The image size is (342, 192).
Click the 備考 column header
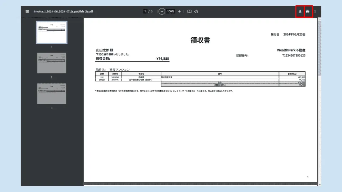(220, 74)
